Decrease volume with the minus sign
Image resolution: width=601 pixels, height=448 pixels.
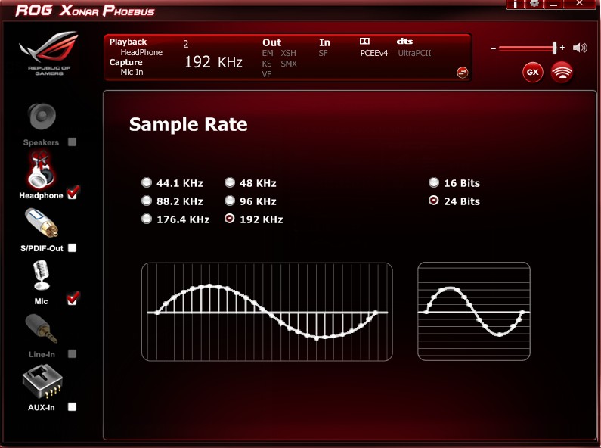tap(494, 48)
